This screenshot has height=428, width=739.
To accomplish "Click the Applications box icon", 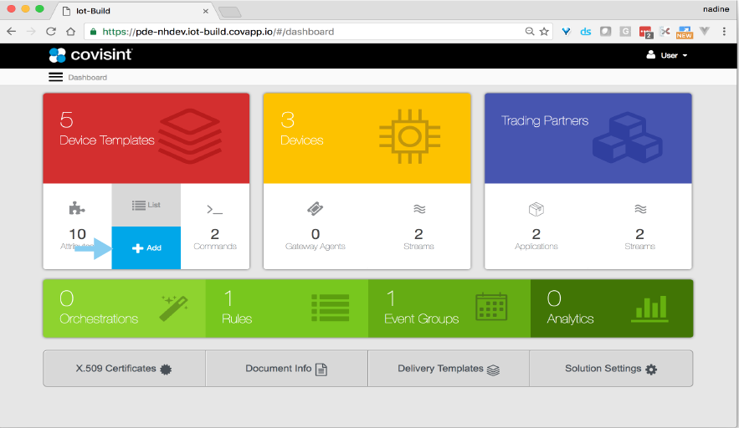I will point(536,209).
